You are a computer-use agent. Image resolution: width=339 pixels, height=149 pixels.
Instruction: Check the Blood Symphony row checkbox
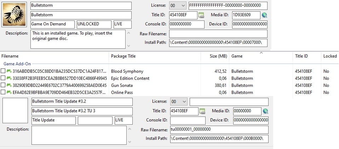3,71
